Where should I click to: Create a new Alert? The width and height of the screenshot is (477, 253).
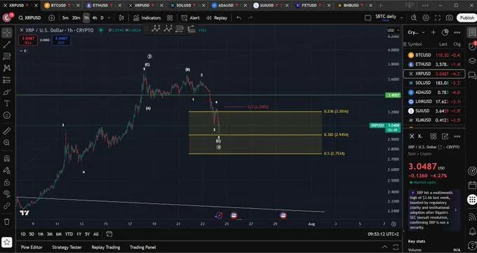click(x=190, y=18)
